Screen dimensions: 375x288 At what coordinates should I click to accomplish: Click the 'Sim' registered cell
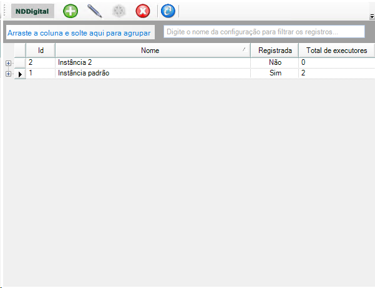click(275, 73)
